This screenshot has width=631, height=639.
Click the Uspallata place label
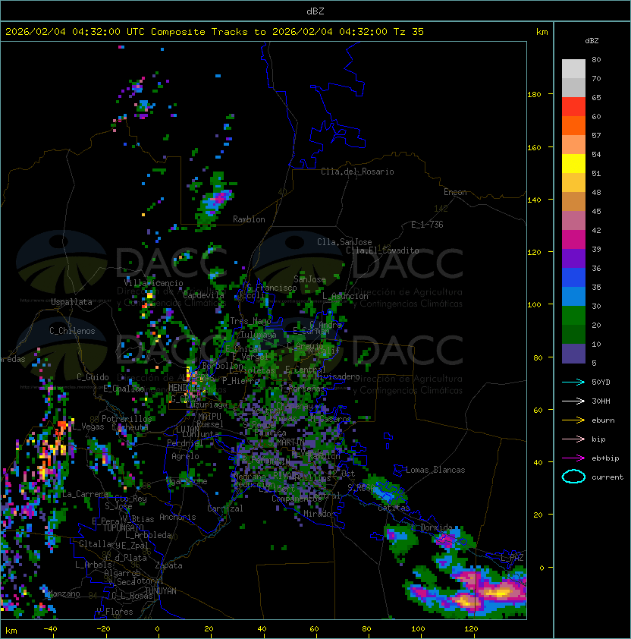click(x=71, y=302)
